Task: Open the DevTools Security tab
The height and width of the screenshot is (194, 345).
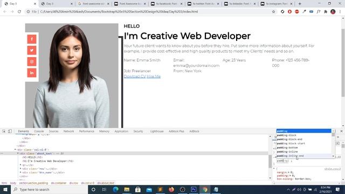Action: [x=138, y=131]
